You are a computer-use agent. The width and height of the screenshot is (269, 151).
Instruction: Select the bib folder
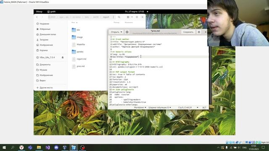click(x=76, y=30)
